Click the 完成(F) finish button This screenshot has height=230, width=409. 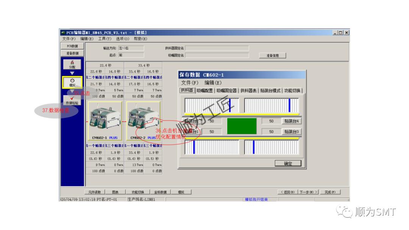tap(330, 192)
